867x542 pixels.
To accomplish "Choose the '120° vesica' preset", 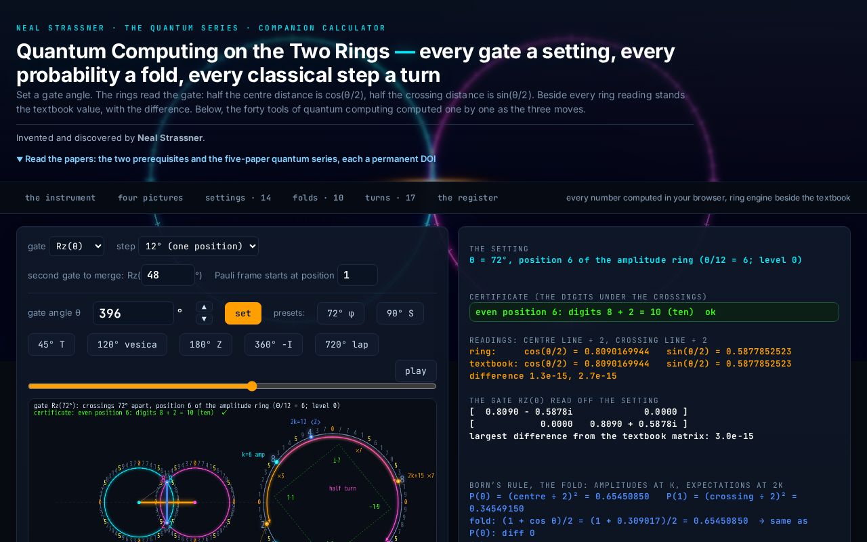I will tap(127, 344).
